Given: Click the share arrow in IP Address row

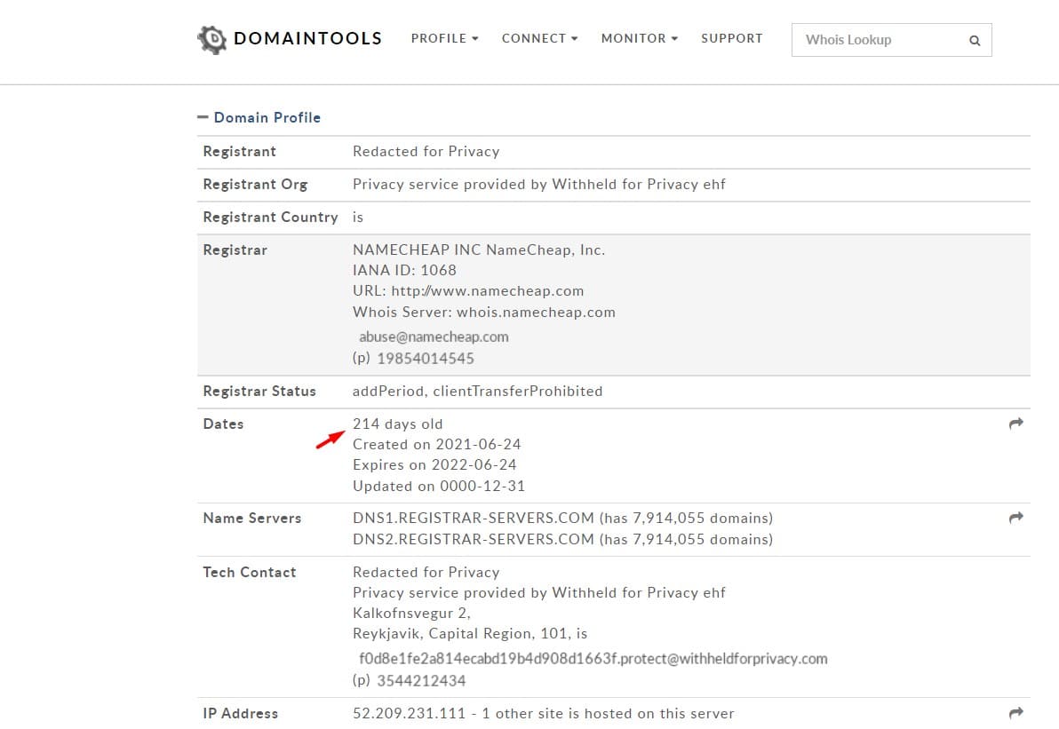Looking at the screenshot, I should [1015, 713].
